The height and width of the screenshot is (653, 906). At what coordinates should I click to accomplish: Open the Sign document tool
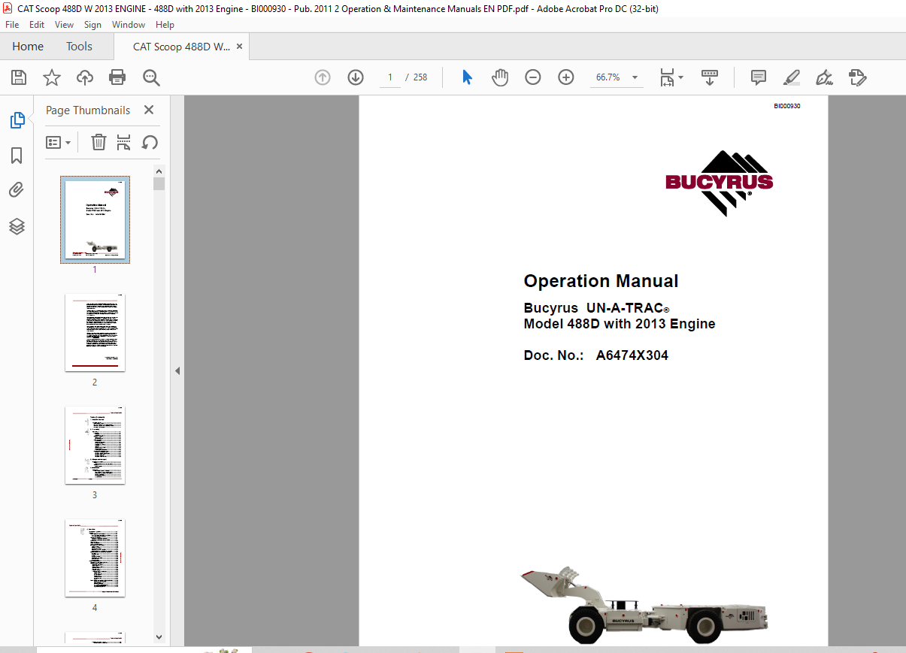(824, 77)
